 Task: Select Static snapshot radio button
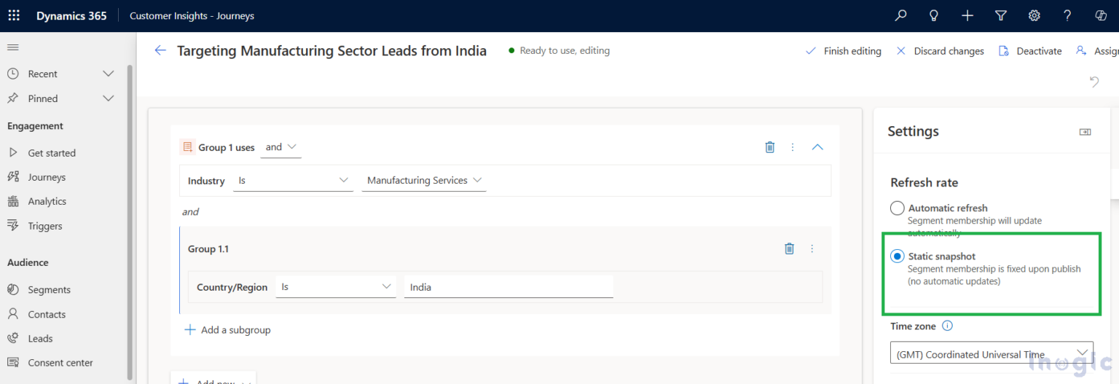tap(898, 256)
